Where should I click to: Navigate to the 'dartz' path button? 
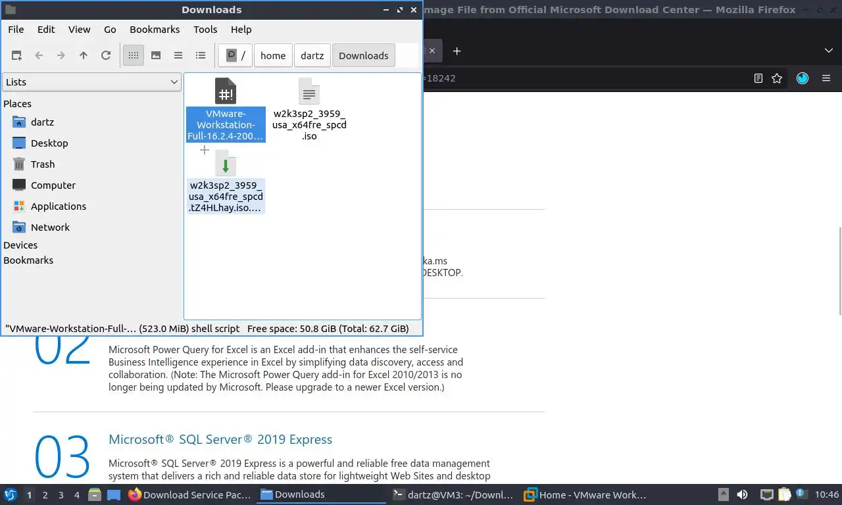pyautogui.click(x=312, y=56)
